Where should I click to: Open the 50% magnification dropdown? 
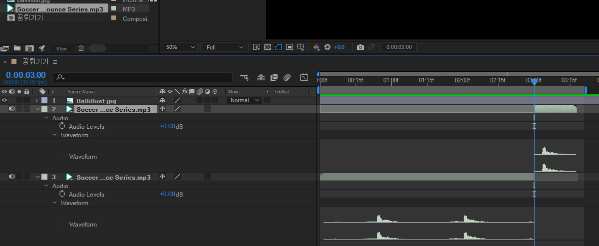(x=180, y=47)
